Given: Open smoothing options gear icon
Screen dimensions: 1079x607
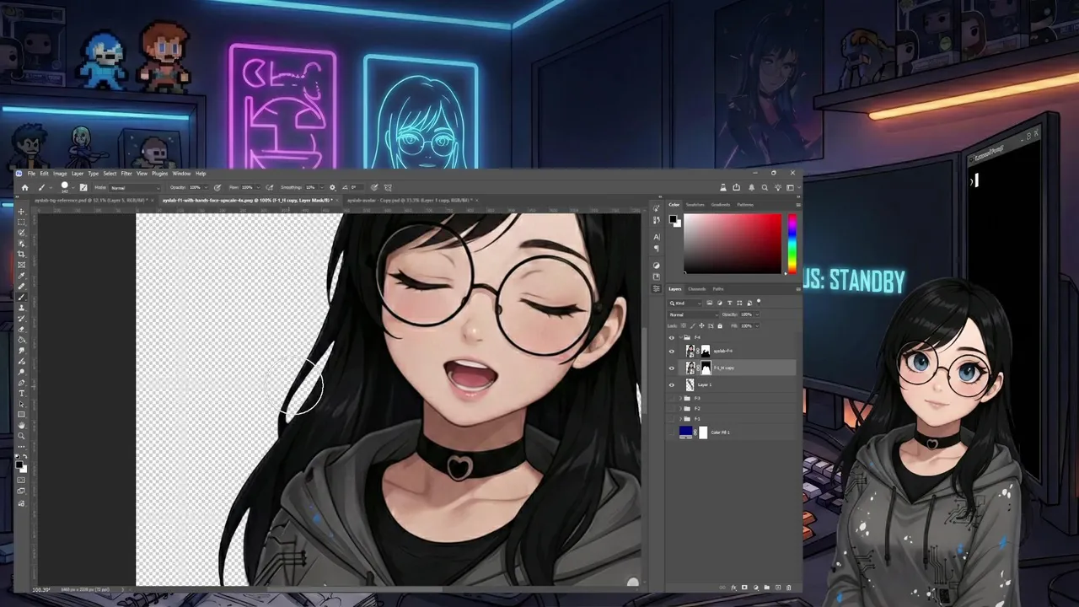Looking at the screenshot, I should 332,187.
